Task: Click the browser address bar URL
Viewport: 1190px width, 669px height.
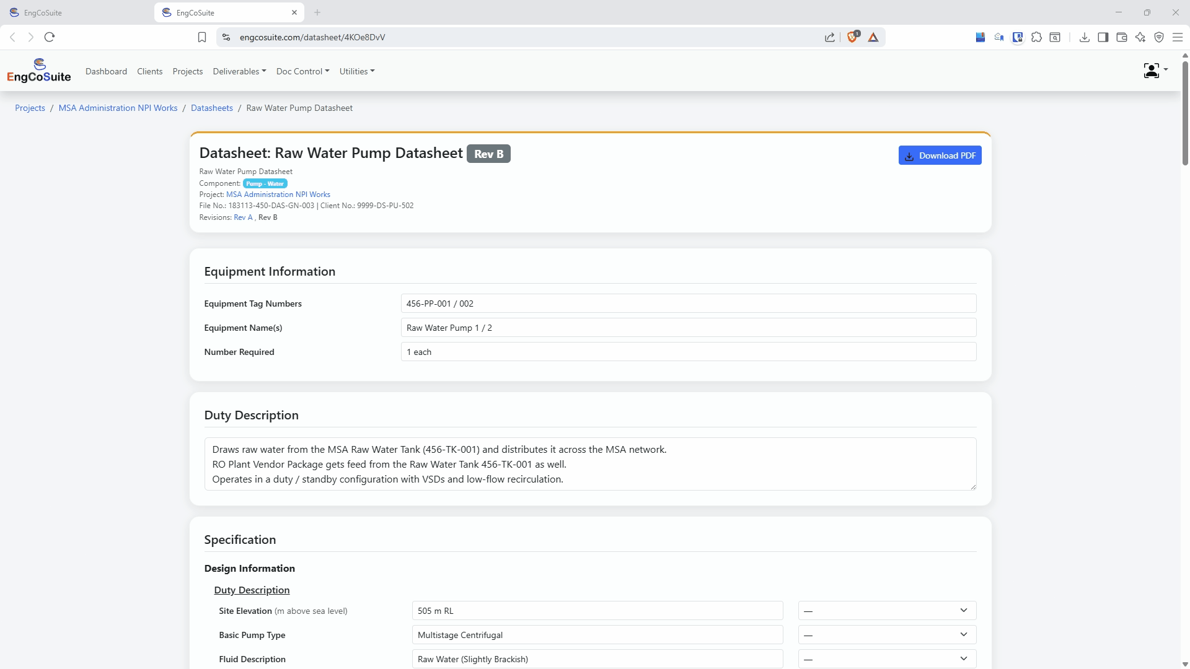Action: (x=312, y=37)
